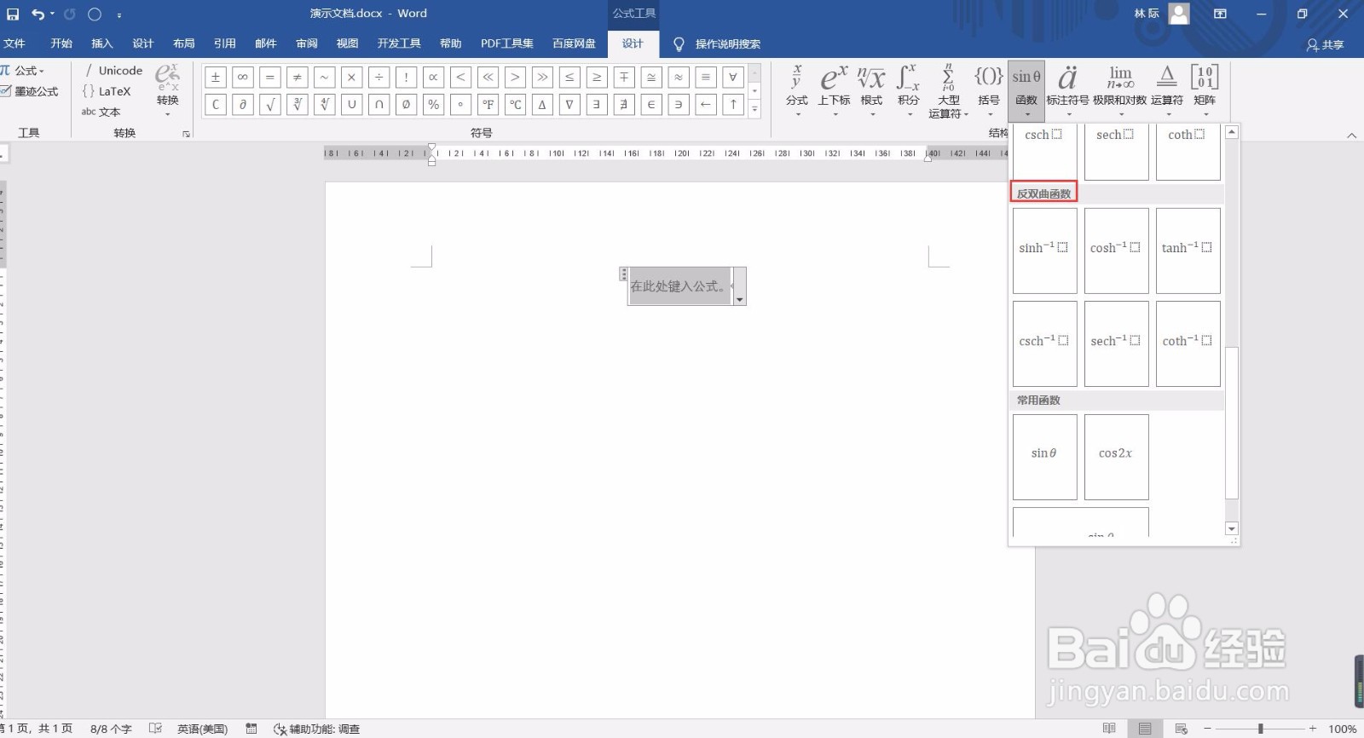This screenshot has width=1364, height=738.
Task: Insert the plus-minus symbol
Action: pyautogui.click(x=216, y=78)
